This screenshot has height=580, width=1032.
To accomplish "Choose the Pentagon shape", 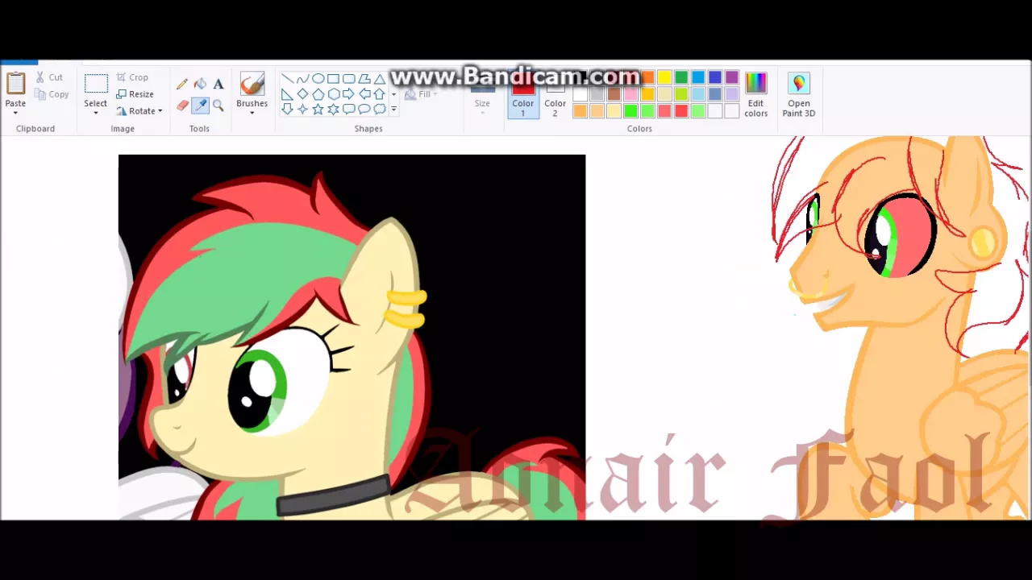I will click(x=318, y=94).
